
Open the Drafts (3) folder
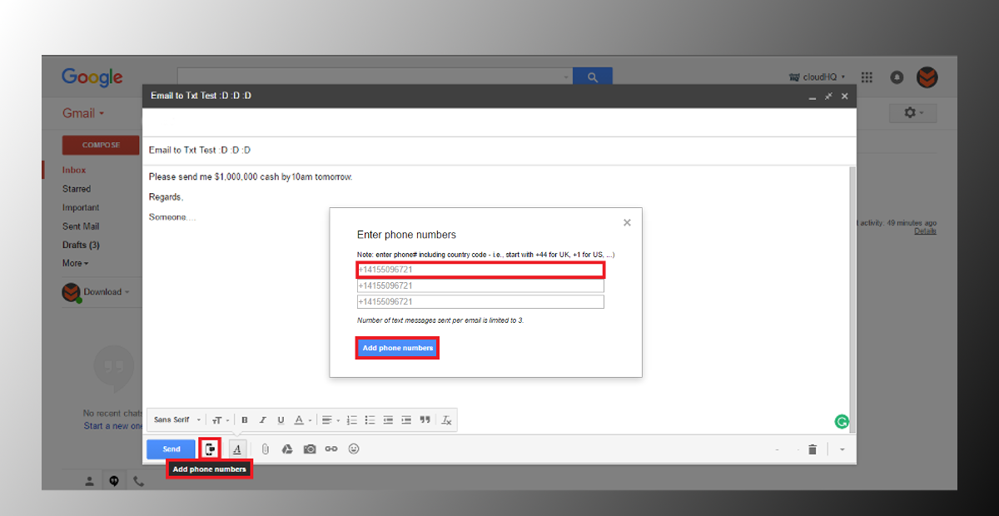click(x=81, y=245)
